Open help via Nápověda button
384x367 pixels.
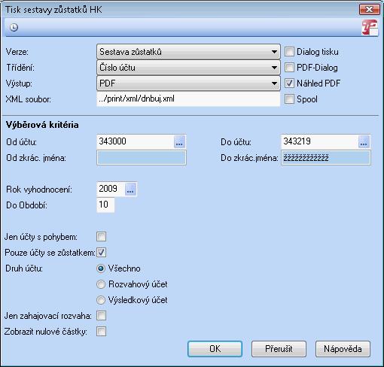[x=343, y=349]
